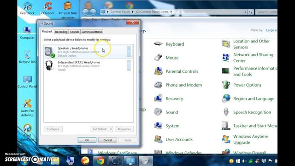The image size is (295, 166).
Task: Open Windows Anytime Upgrade icon
Action: pyautogui.click(x=226, y=139)
